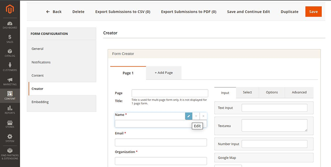Remove Name field with the x icon

tap(203, 116)
